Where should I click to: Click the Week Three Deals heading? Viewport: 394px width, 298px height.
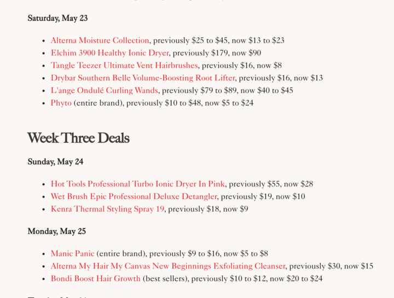(78, 138)
